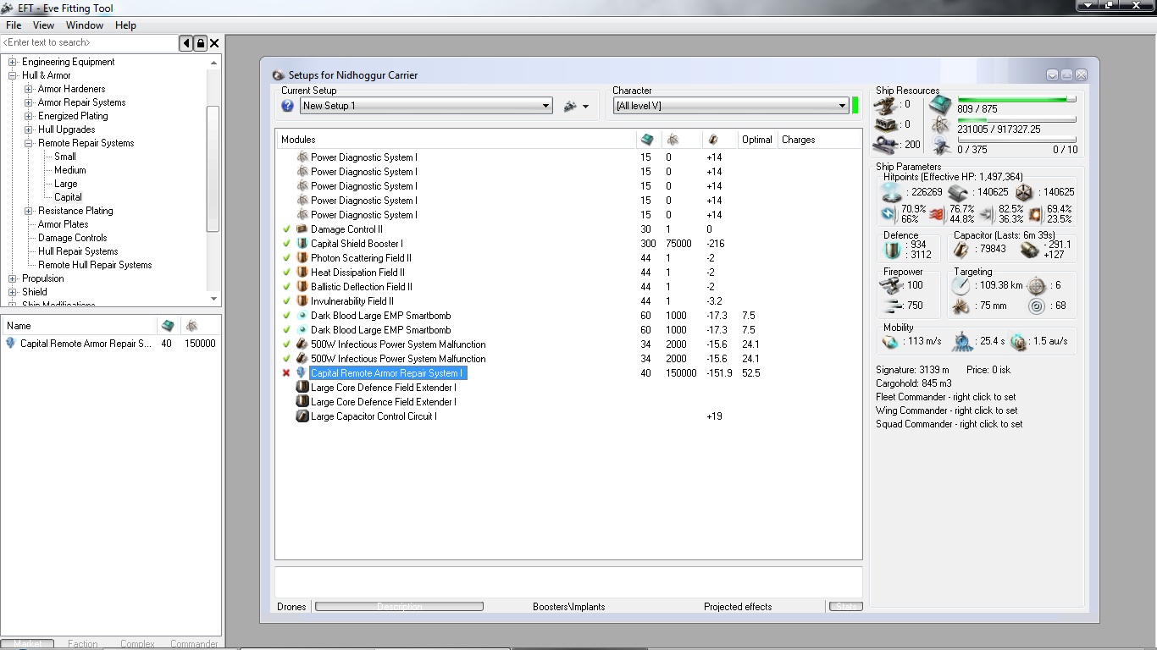Click the CPU column header icon in Modules list
Image resolution: width=1157 pixels, height=650 pixels.
[647, 140]
